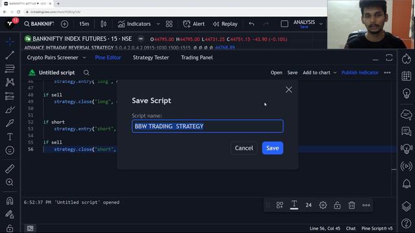
Task: Open symbol search for BANKNIFTY
Action: point(39,24)
